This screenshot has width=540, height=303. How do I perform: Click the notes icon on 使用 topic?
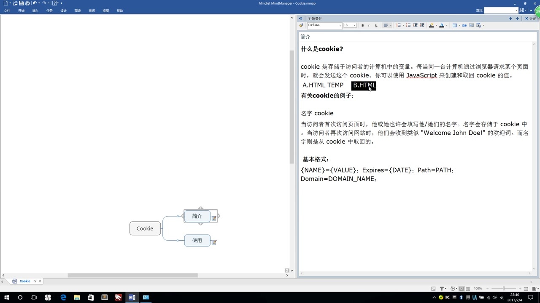pos(214,242)
